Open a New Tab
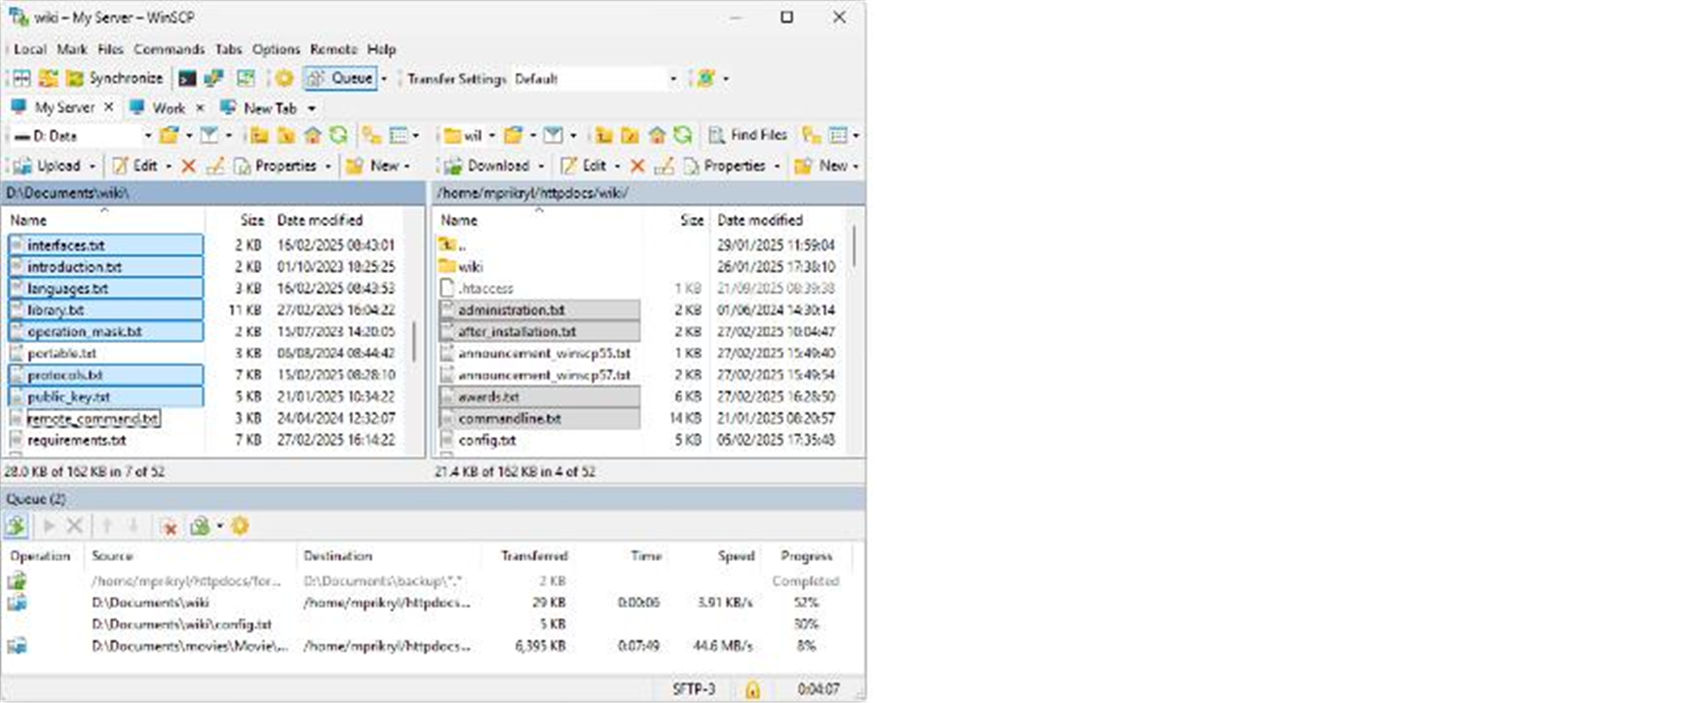 pyautogui.click(x=258, y=107)
